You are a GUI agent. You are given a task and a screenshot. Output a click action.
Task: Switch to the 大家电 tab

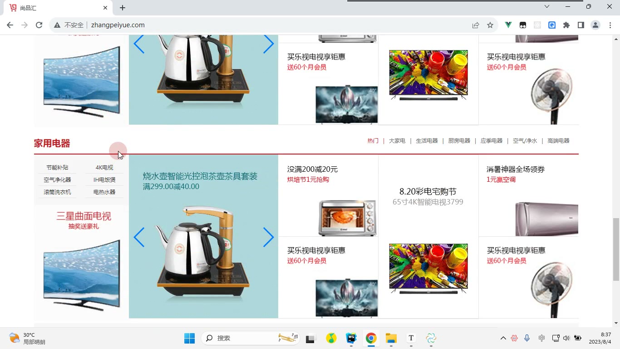point(397,141)
